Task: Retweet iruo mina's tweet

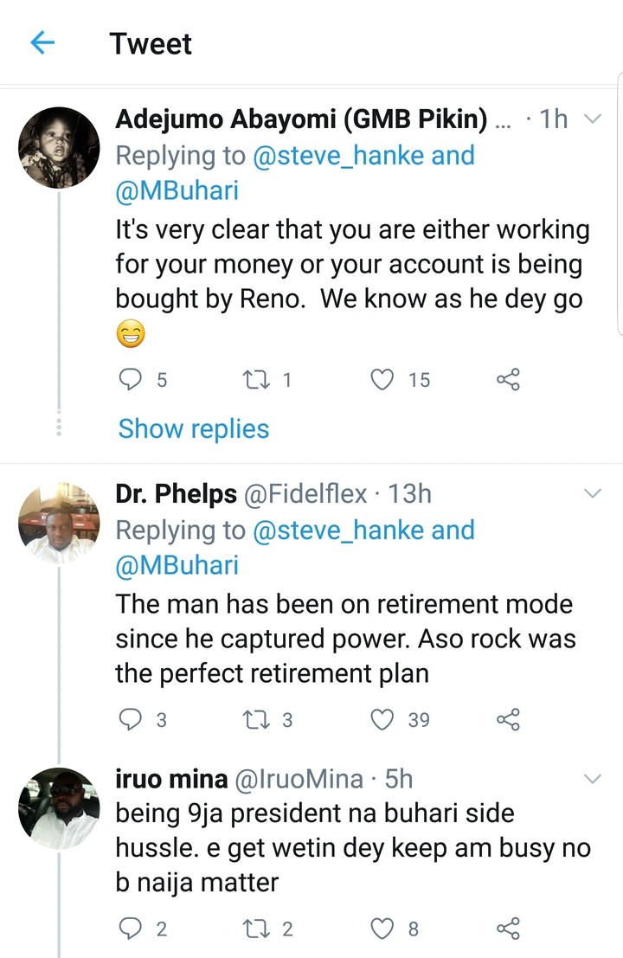Action: pos(256,929)
